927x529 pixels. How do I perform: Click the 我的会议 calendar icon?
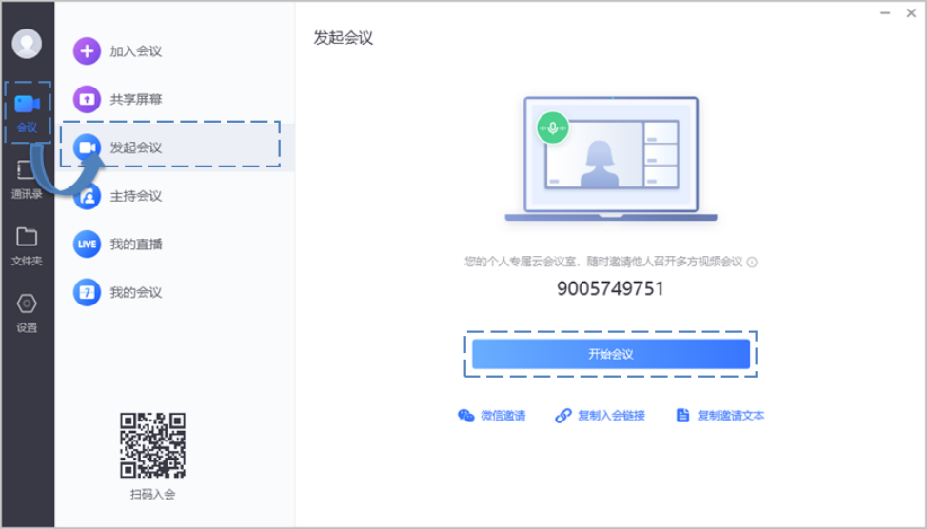point(87,293)
